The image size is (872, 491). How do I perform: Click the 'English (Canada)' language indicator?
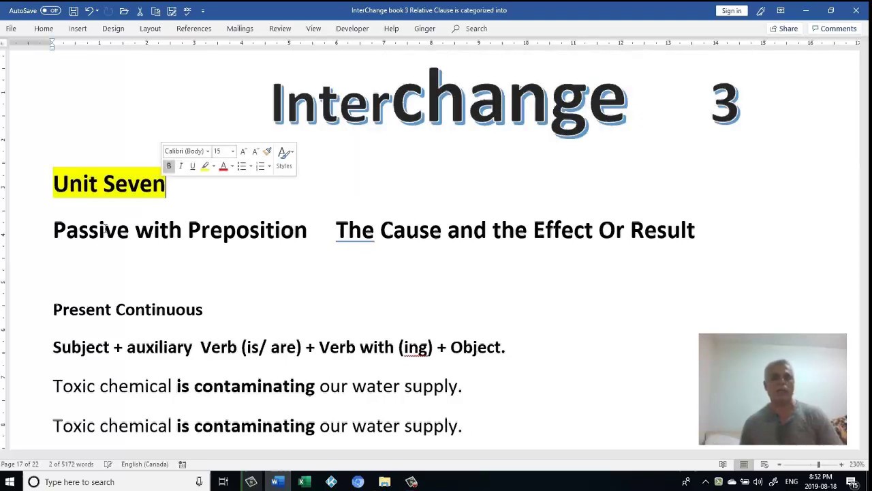[x=144, y=464]
